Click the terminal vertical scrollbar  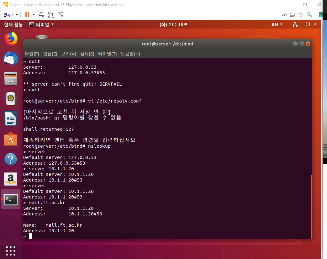(x=311, y=207)
